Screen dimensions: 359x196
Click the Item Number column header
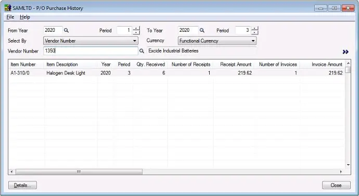[x=26, y=65]
